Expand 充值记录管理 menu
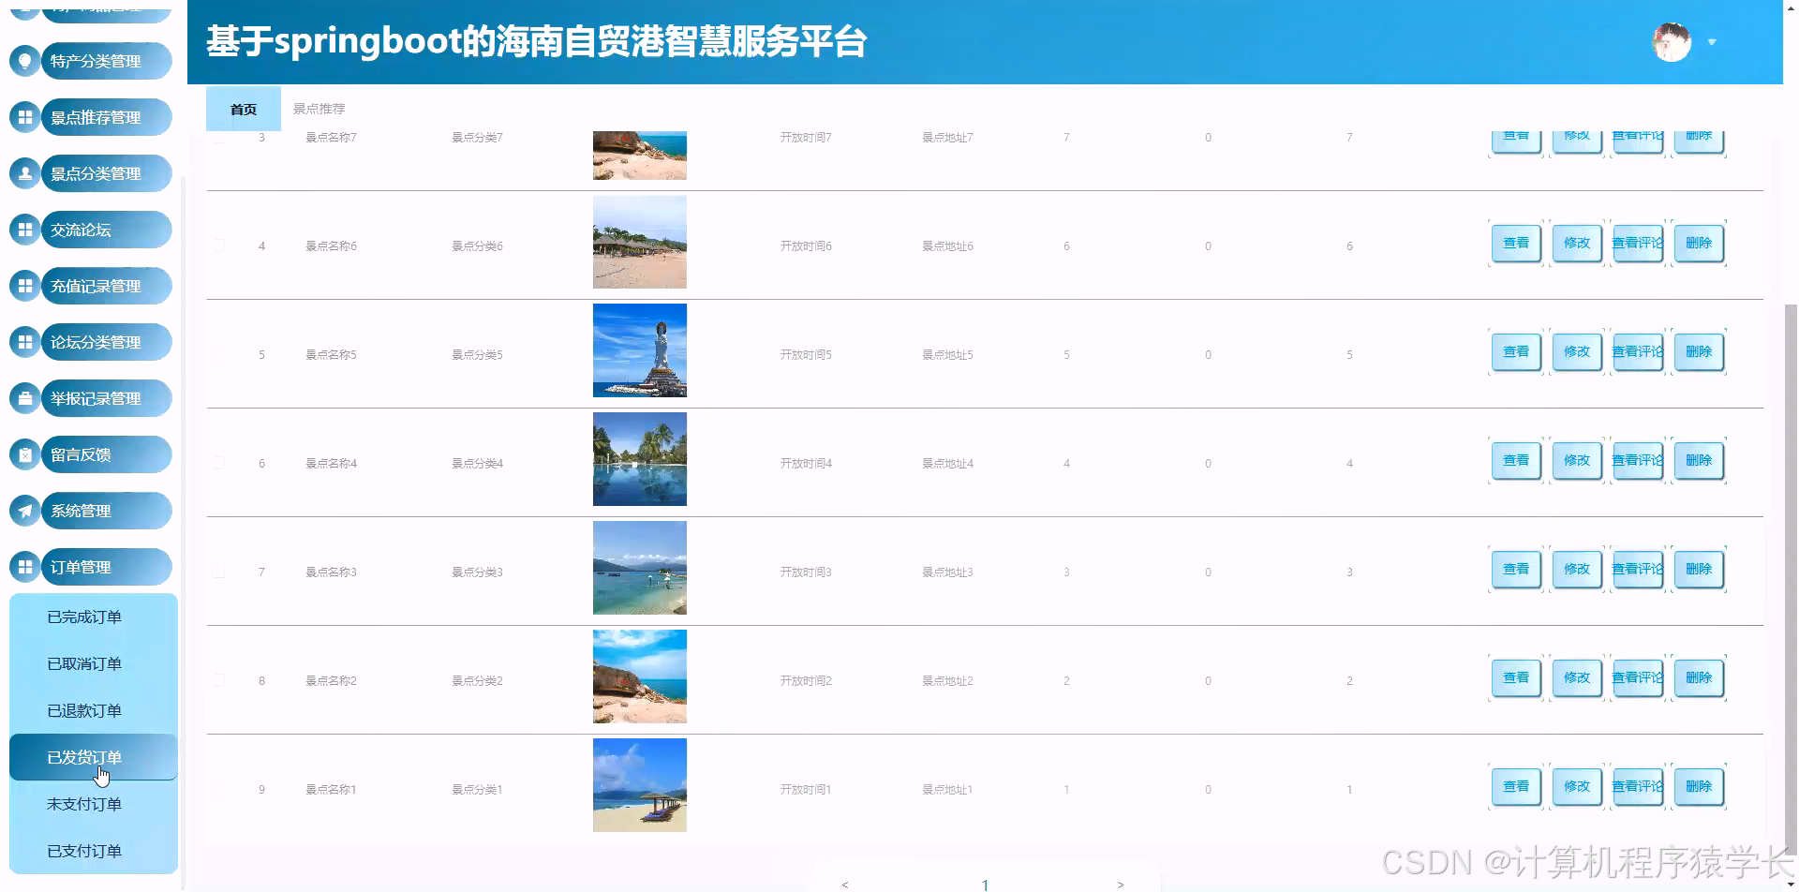1799x892 pixels. [106, 286]
